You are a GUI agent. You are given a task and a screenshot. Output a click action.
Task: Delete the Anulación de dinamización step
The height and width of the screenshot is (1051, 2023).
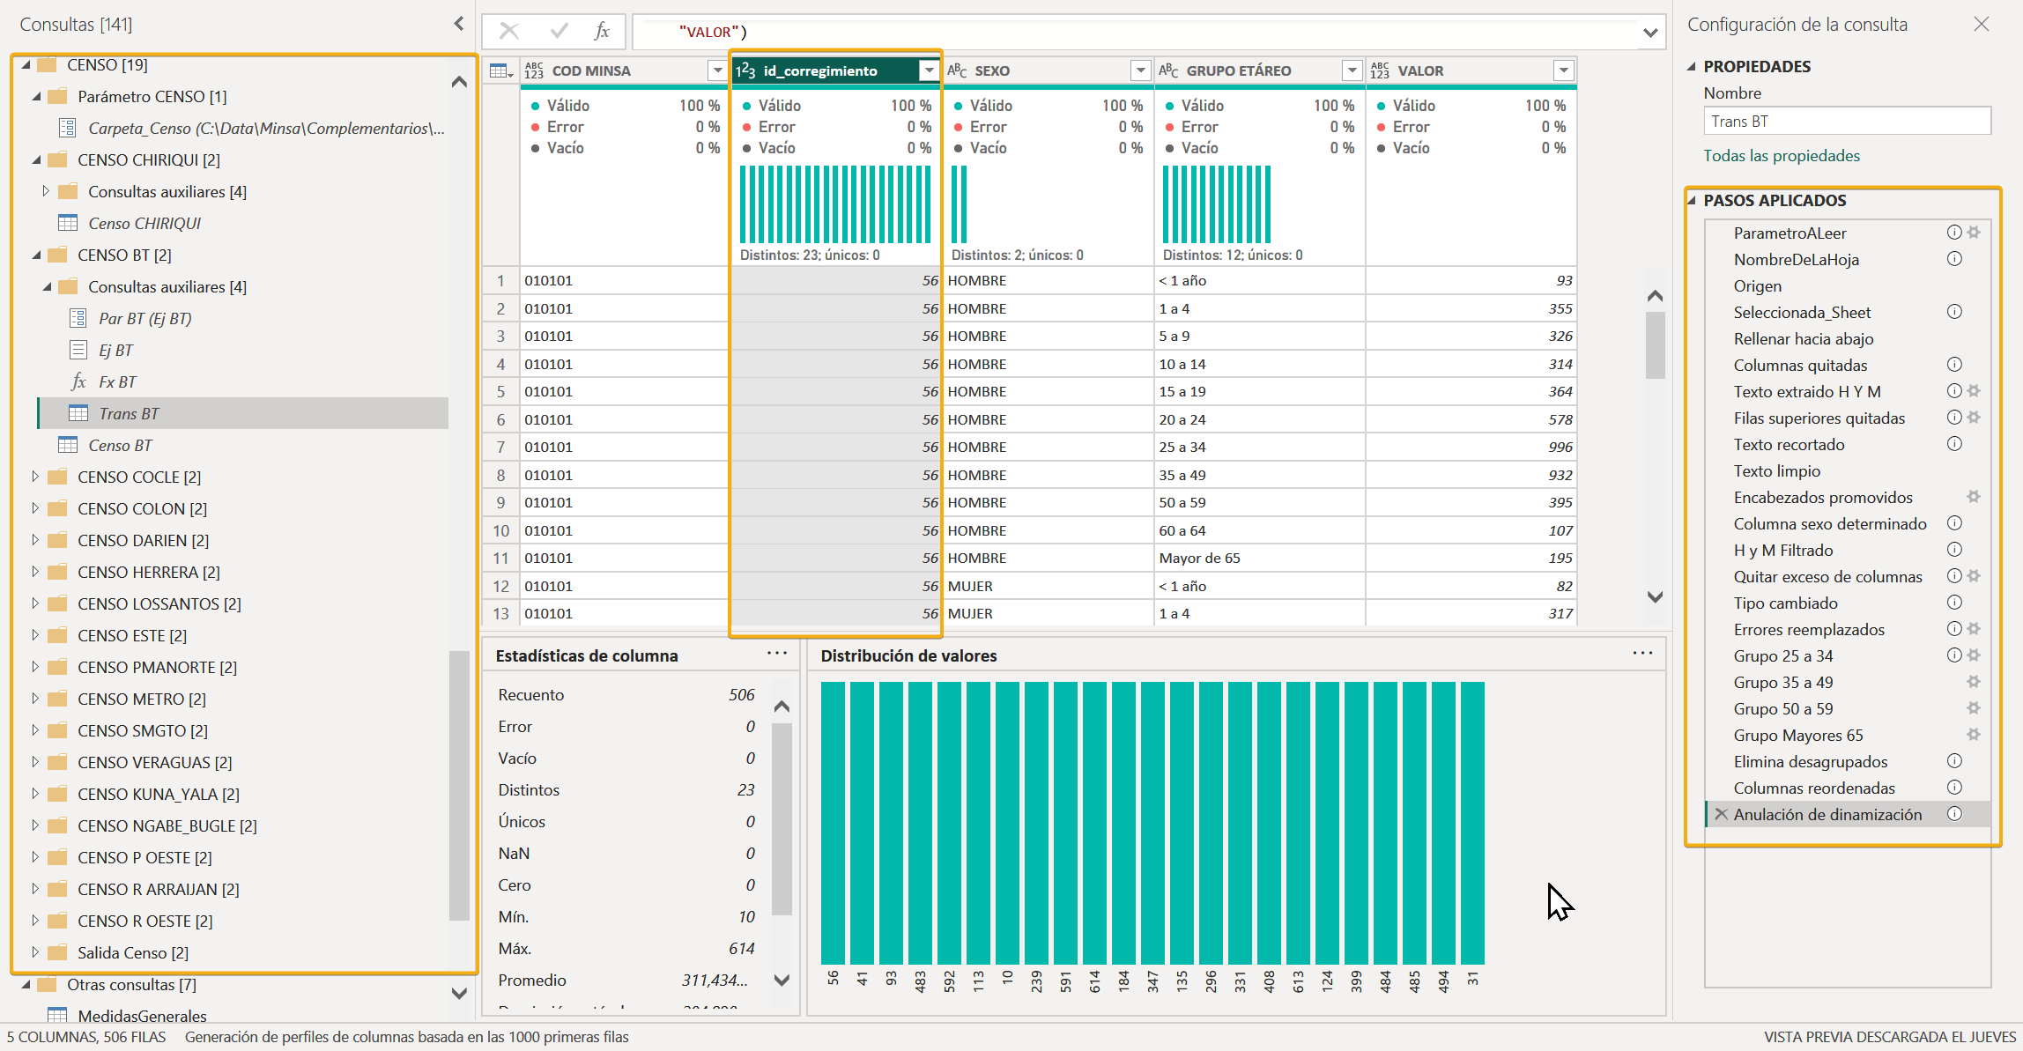(x=1721, y=814)
